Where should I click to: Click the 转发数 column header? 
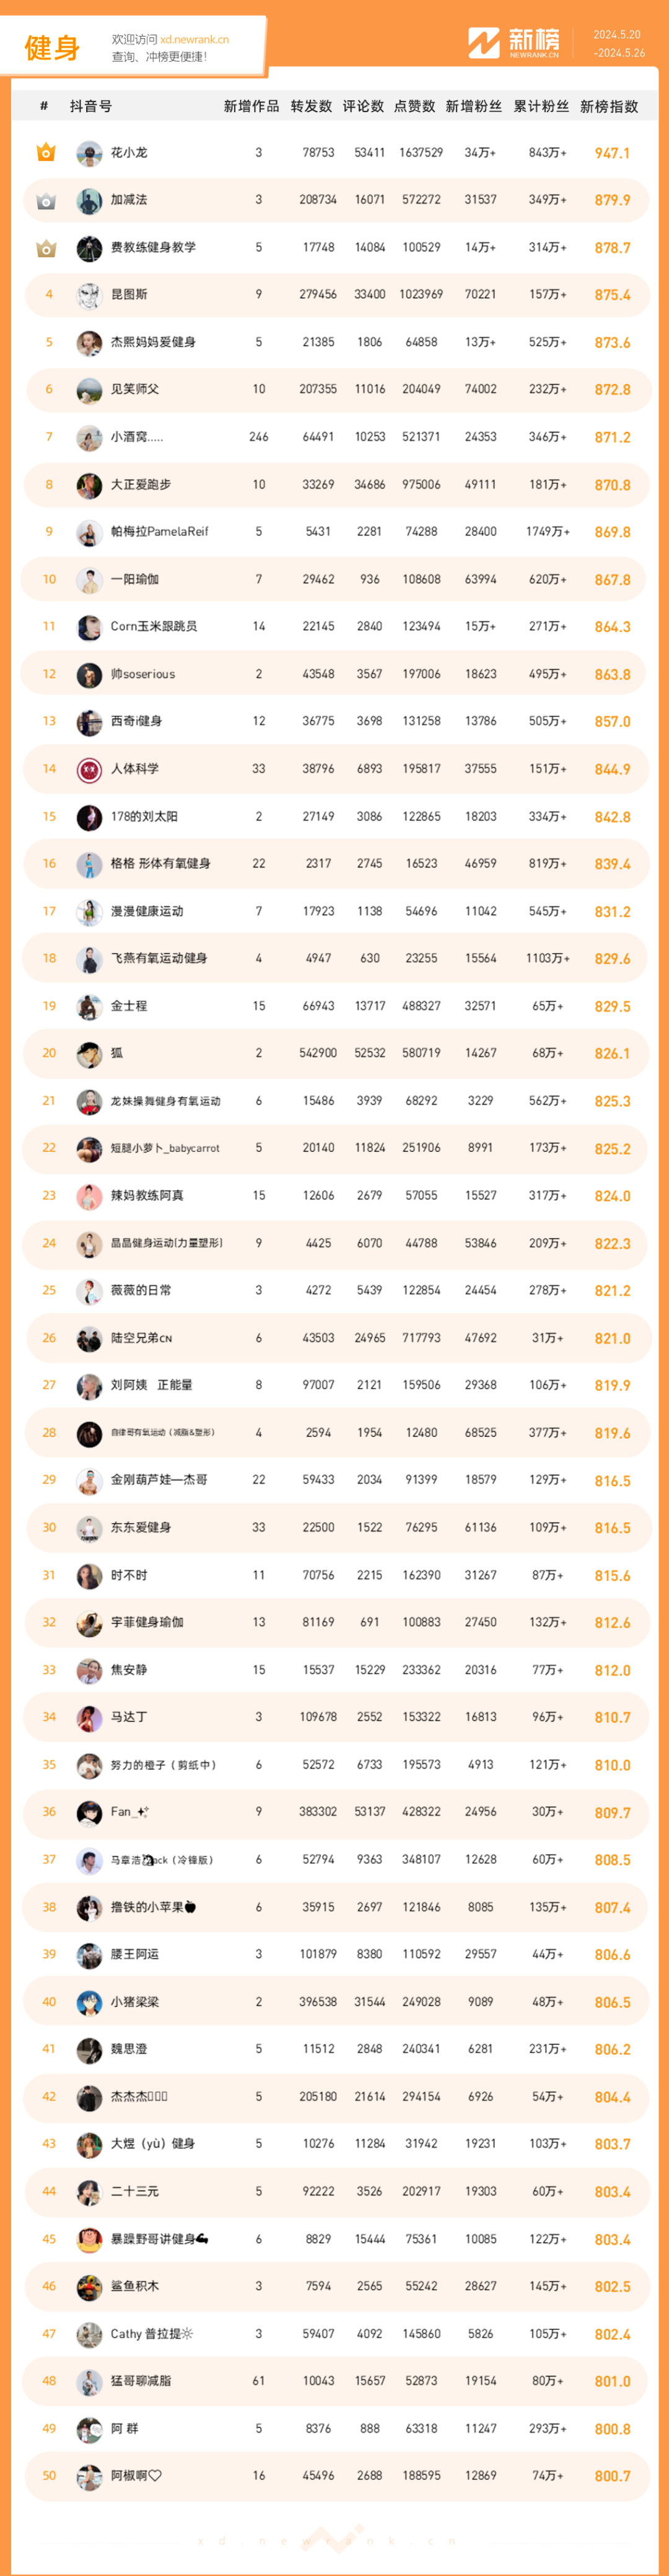[x=311, y=106]
